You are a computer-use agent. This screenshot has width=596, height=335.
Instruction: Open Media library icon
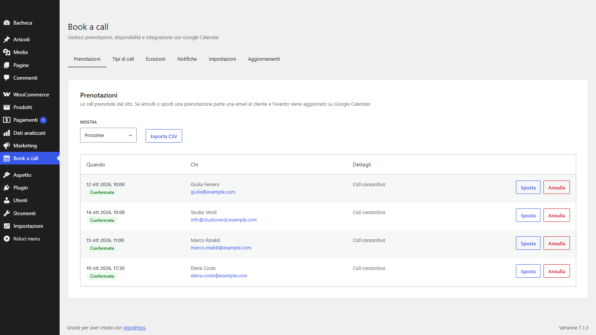[7, 52]
